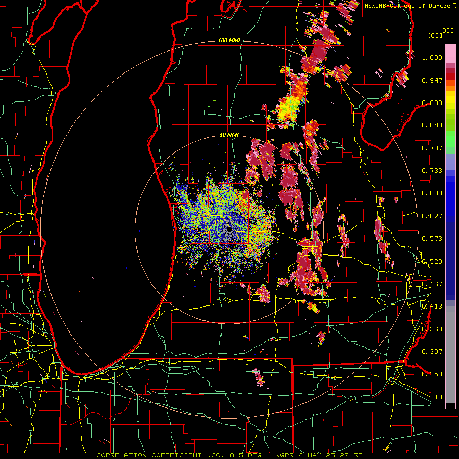
Task: Click the 0.787 scale value
Action: click(432, 148)
